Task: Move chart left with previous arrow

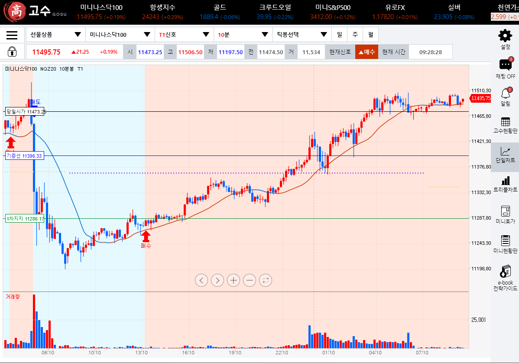Action: [201, 280]
